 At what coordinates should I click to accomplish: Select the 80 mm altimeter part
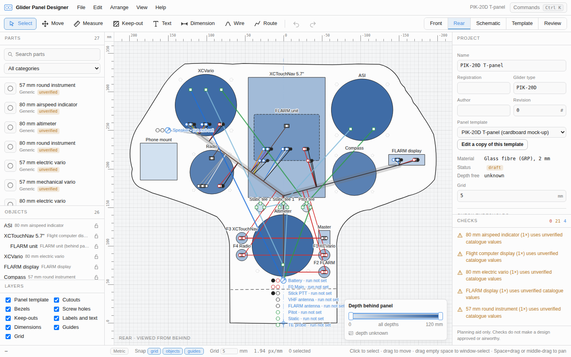52,127
